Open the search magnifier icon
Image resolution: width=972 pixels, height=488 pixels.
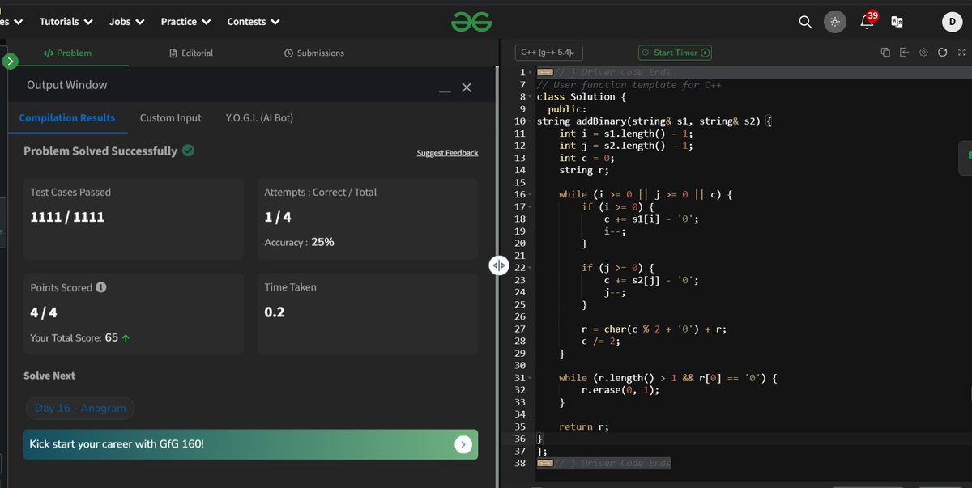[x=805, y=22]
